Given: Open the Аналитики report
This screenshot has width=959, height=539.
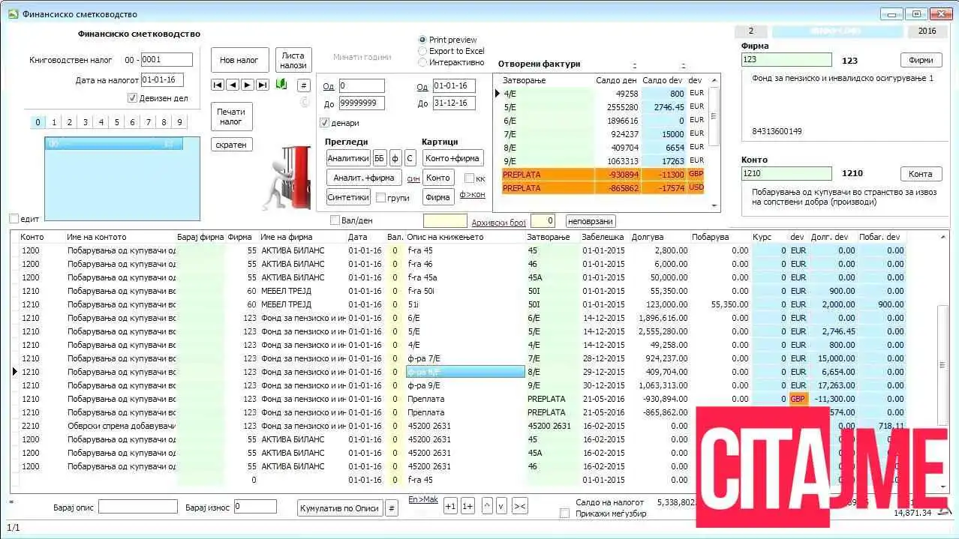Looking at the screenshot, I should tap(348, 157).
